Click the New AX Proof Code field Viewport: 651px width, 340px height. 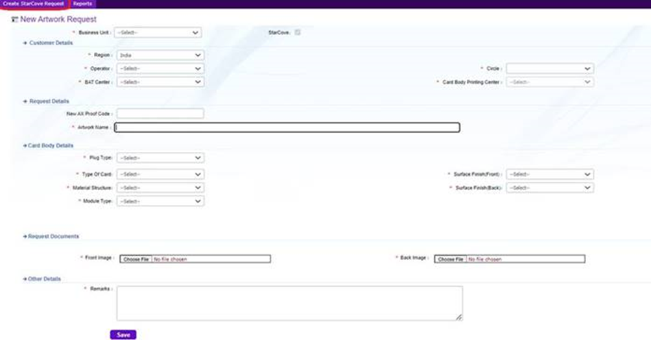(x=160, y=114)
